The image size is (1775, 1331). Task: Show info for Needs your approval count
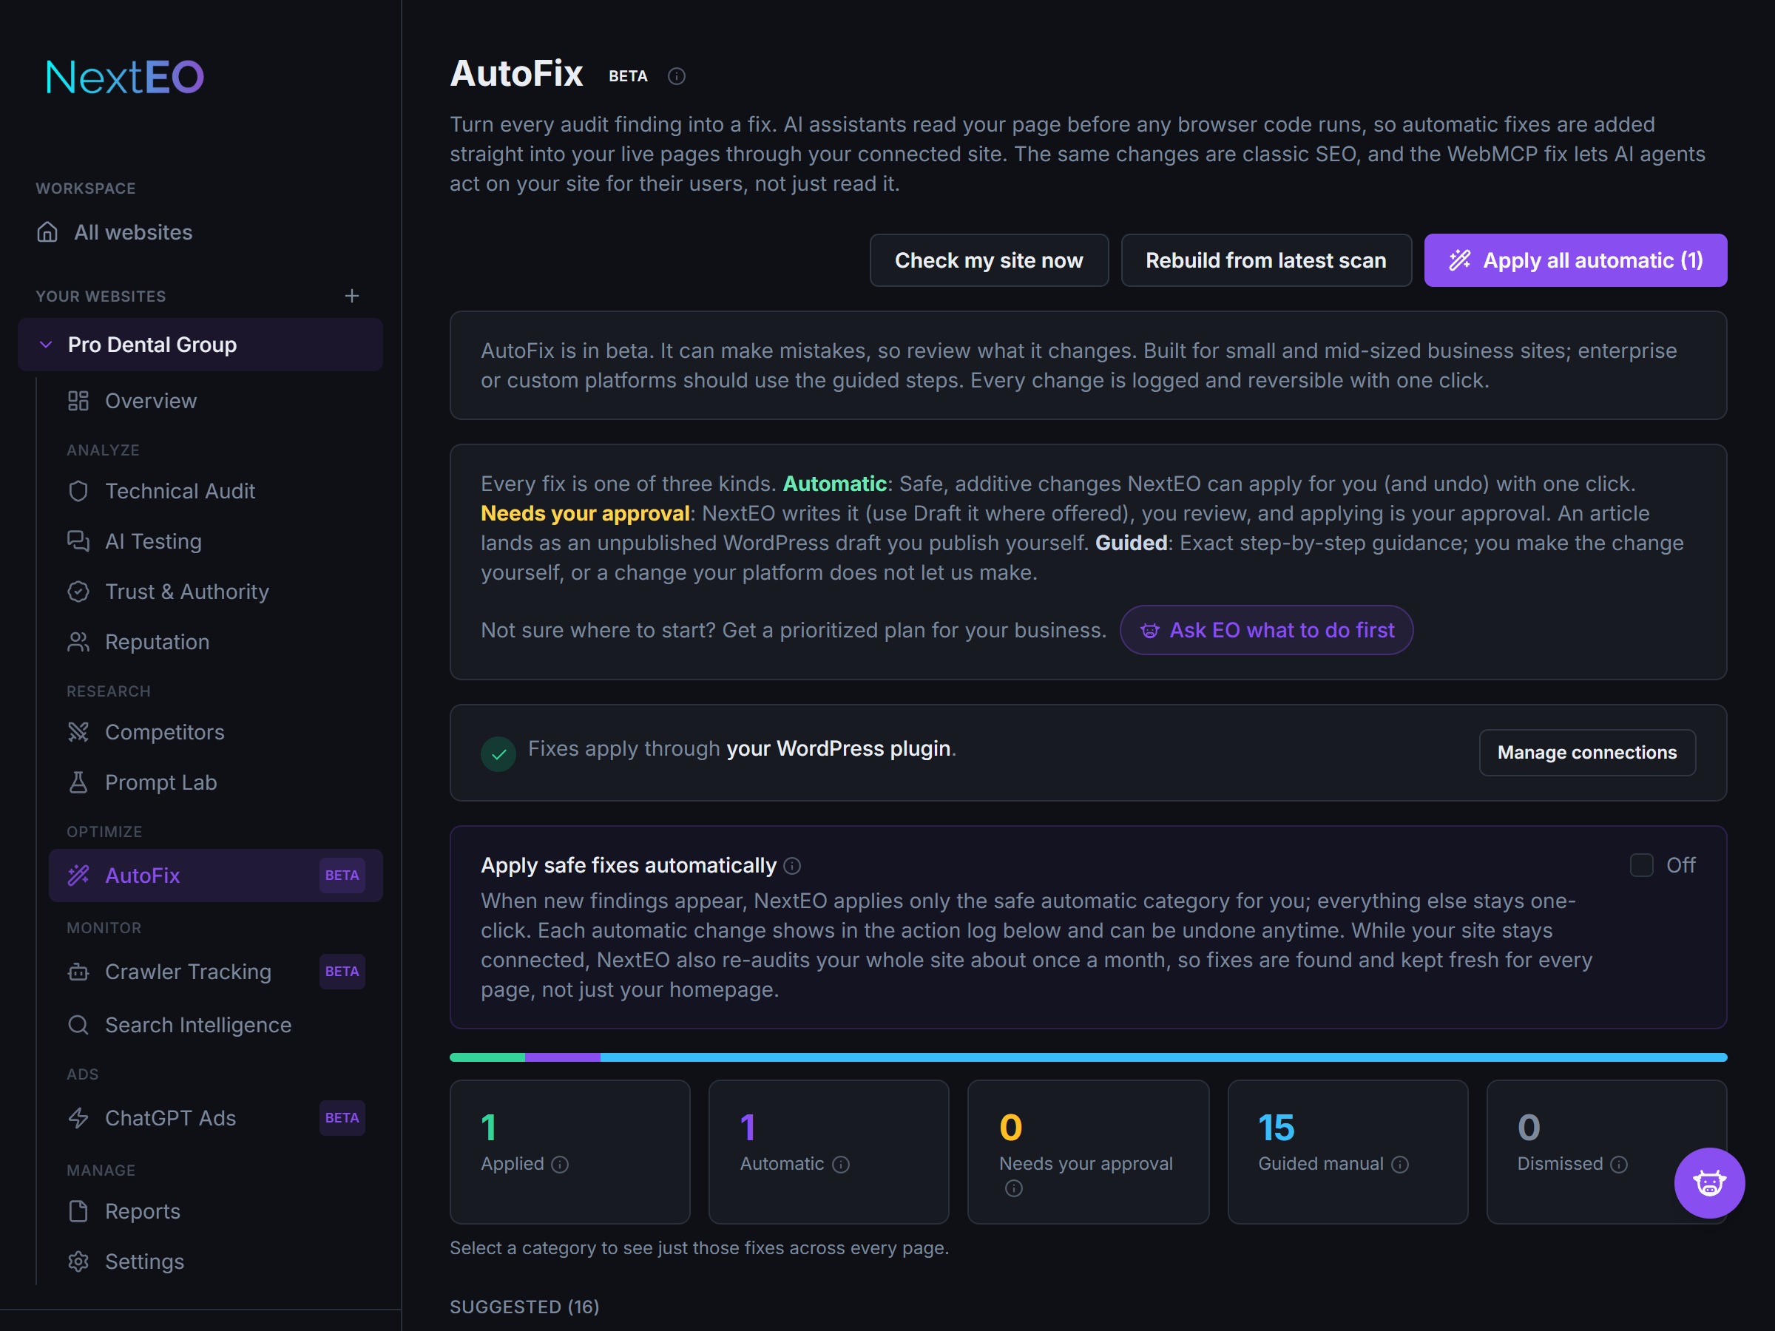tap(1013, 1188)
